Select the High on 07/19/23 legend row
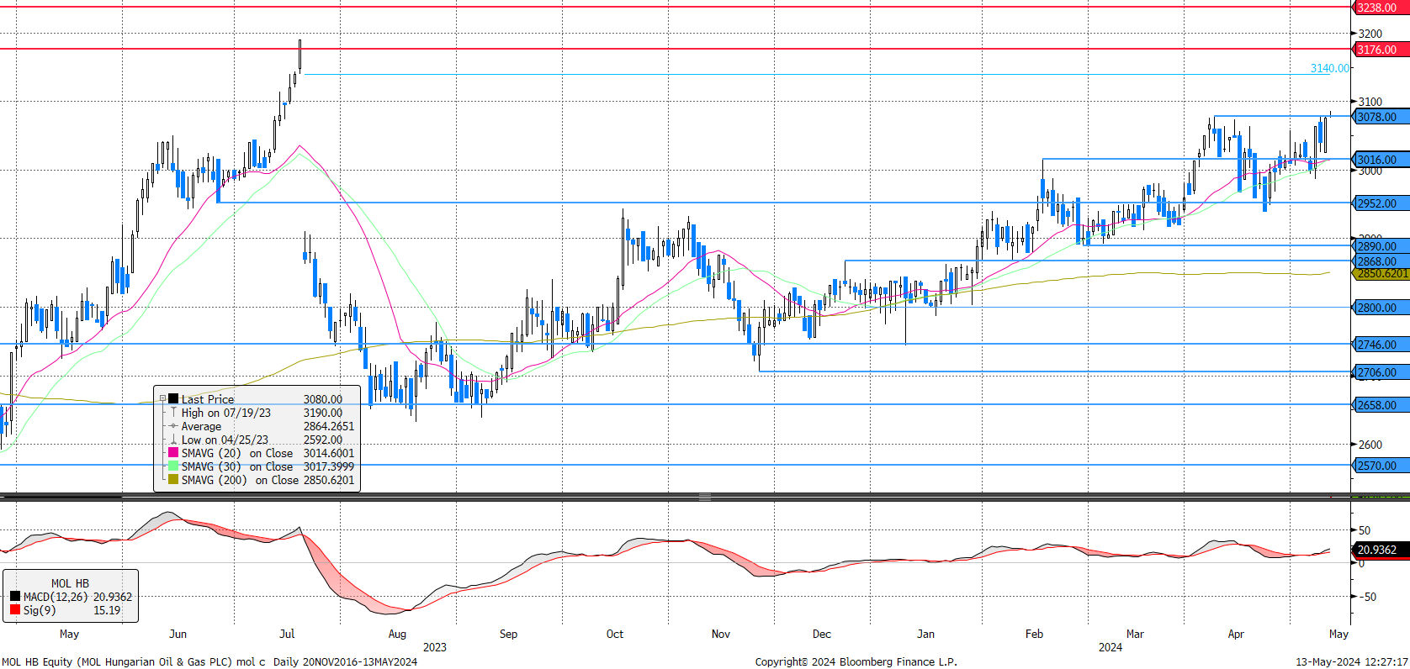 257,413
